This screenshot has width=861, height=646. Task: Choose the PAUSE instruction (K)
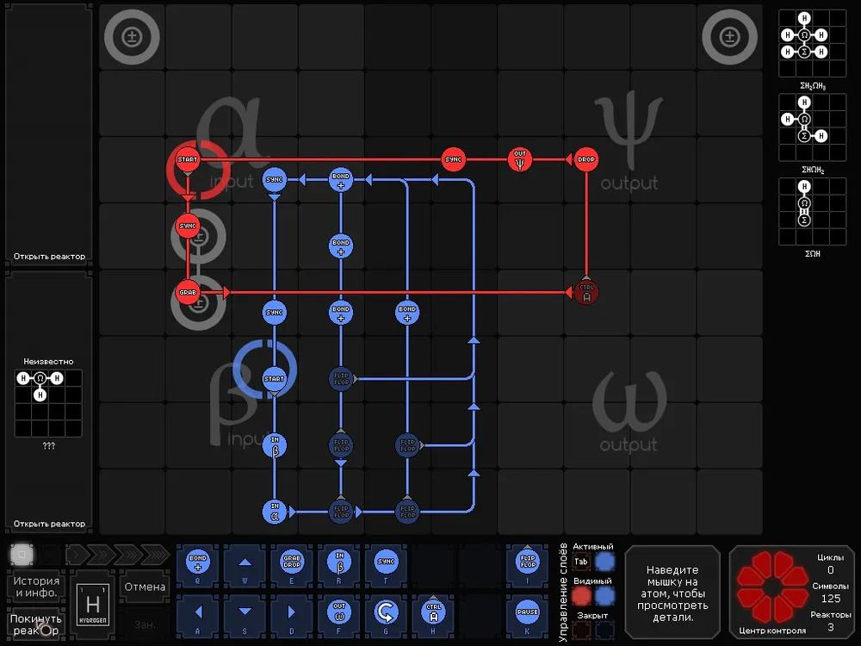(x=527, y=616)
